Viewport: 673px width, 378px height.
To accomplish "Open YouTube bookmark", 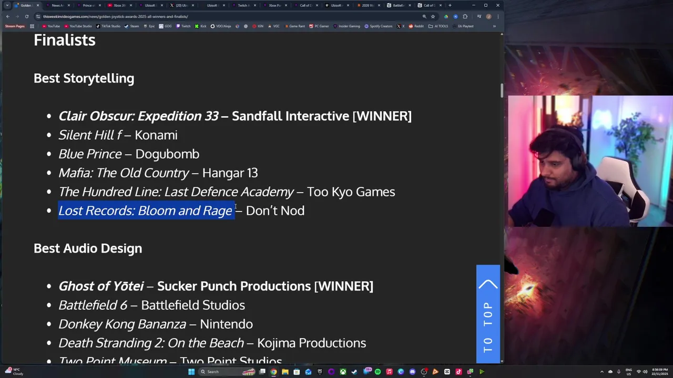I will coord(51,26).
